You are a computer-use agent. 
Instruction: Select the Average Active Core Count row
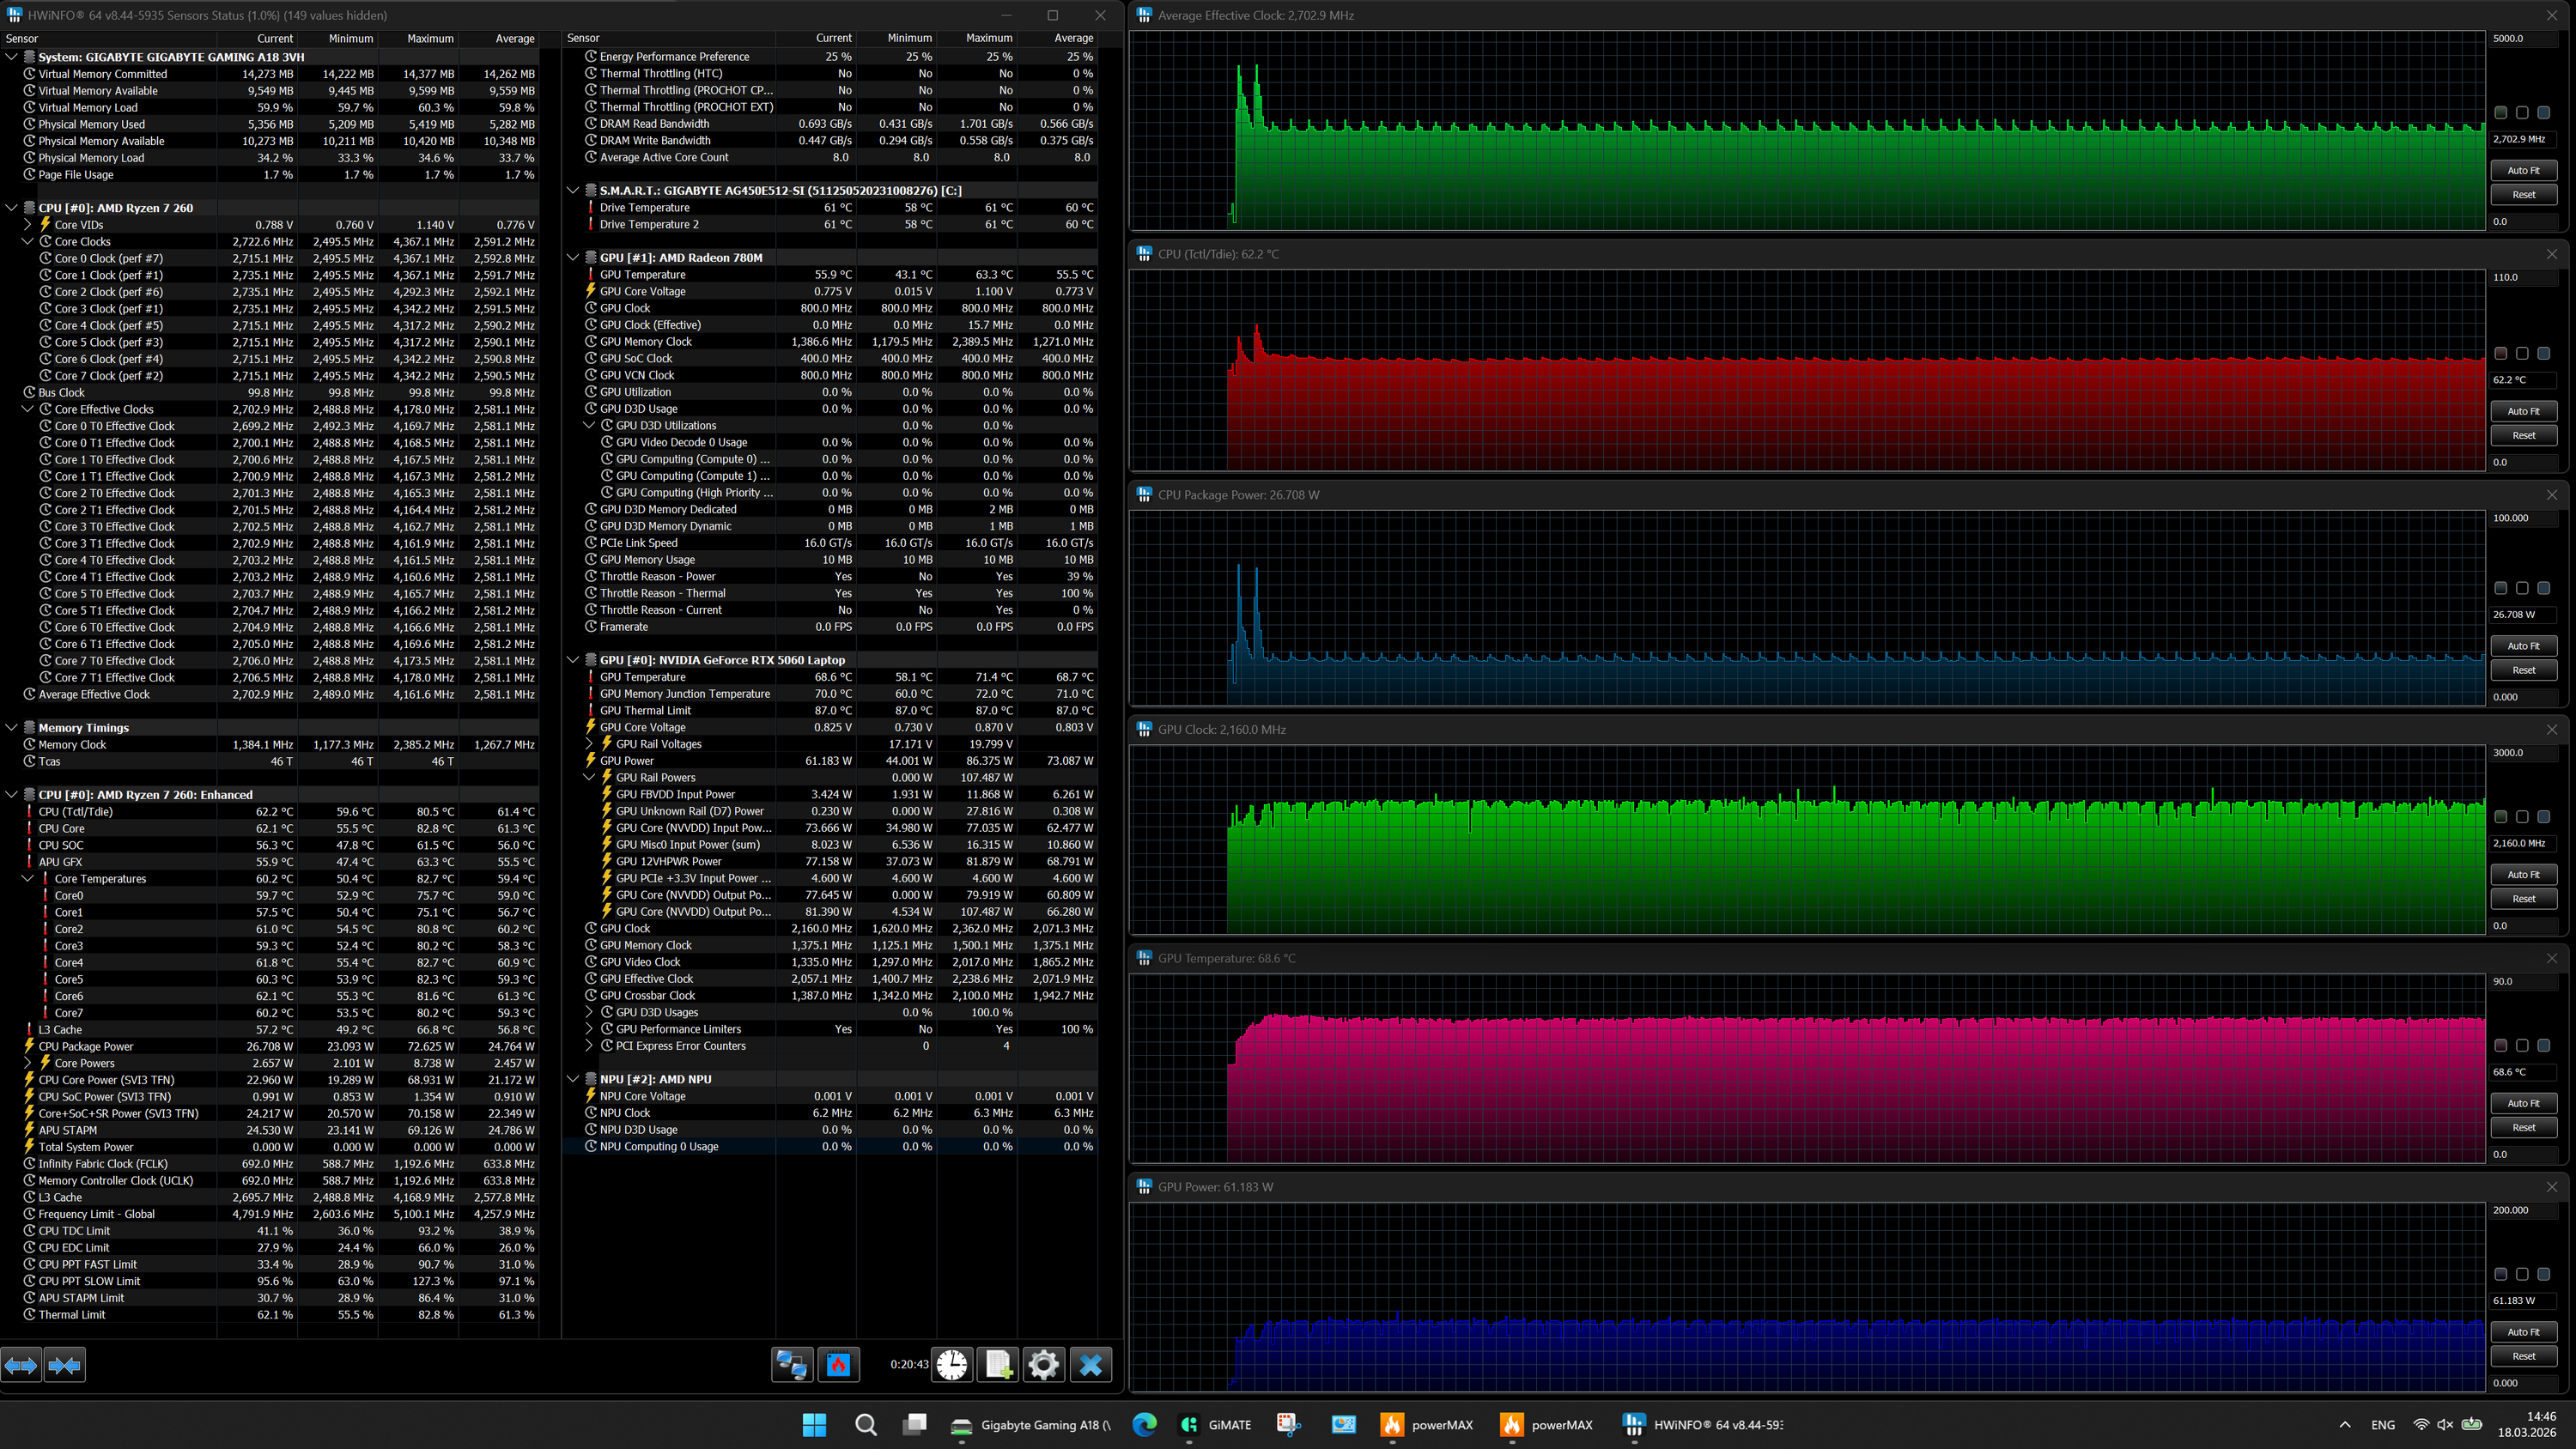pos(664,157)
